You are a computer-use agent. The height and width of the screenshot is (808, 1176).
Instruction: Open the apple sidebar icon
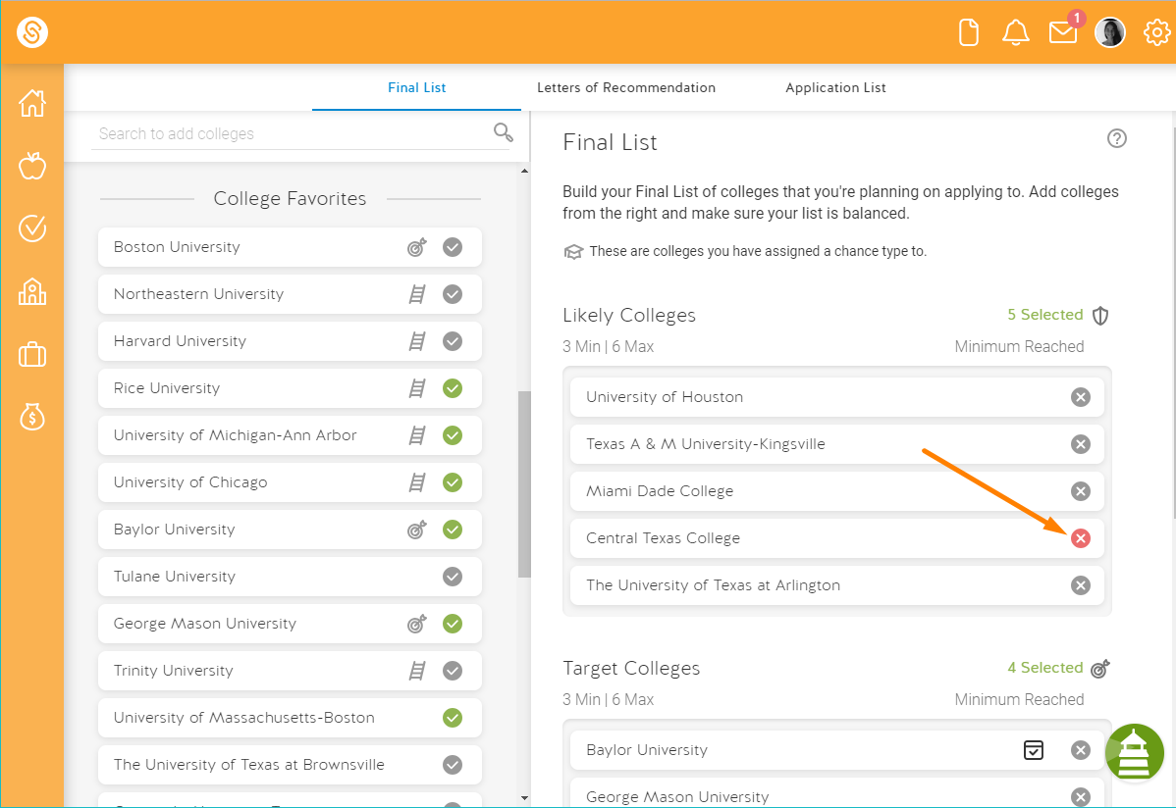point(32,166)
